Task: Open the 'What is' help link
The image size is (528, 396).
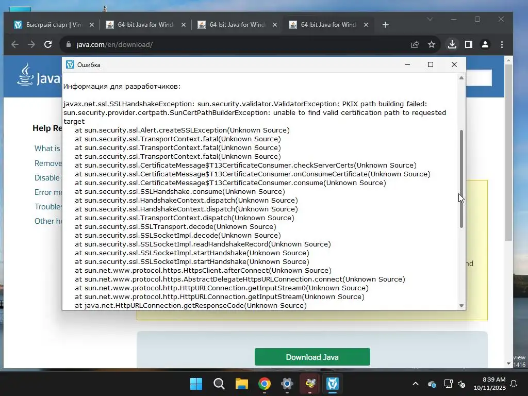Action: click(47, 148)
